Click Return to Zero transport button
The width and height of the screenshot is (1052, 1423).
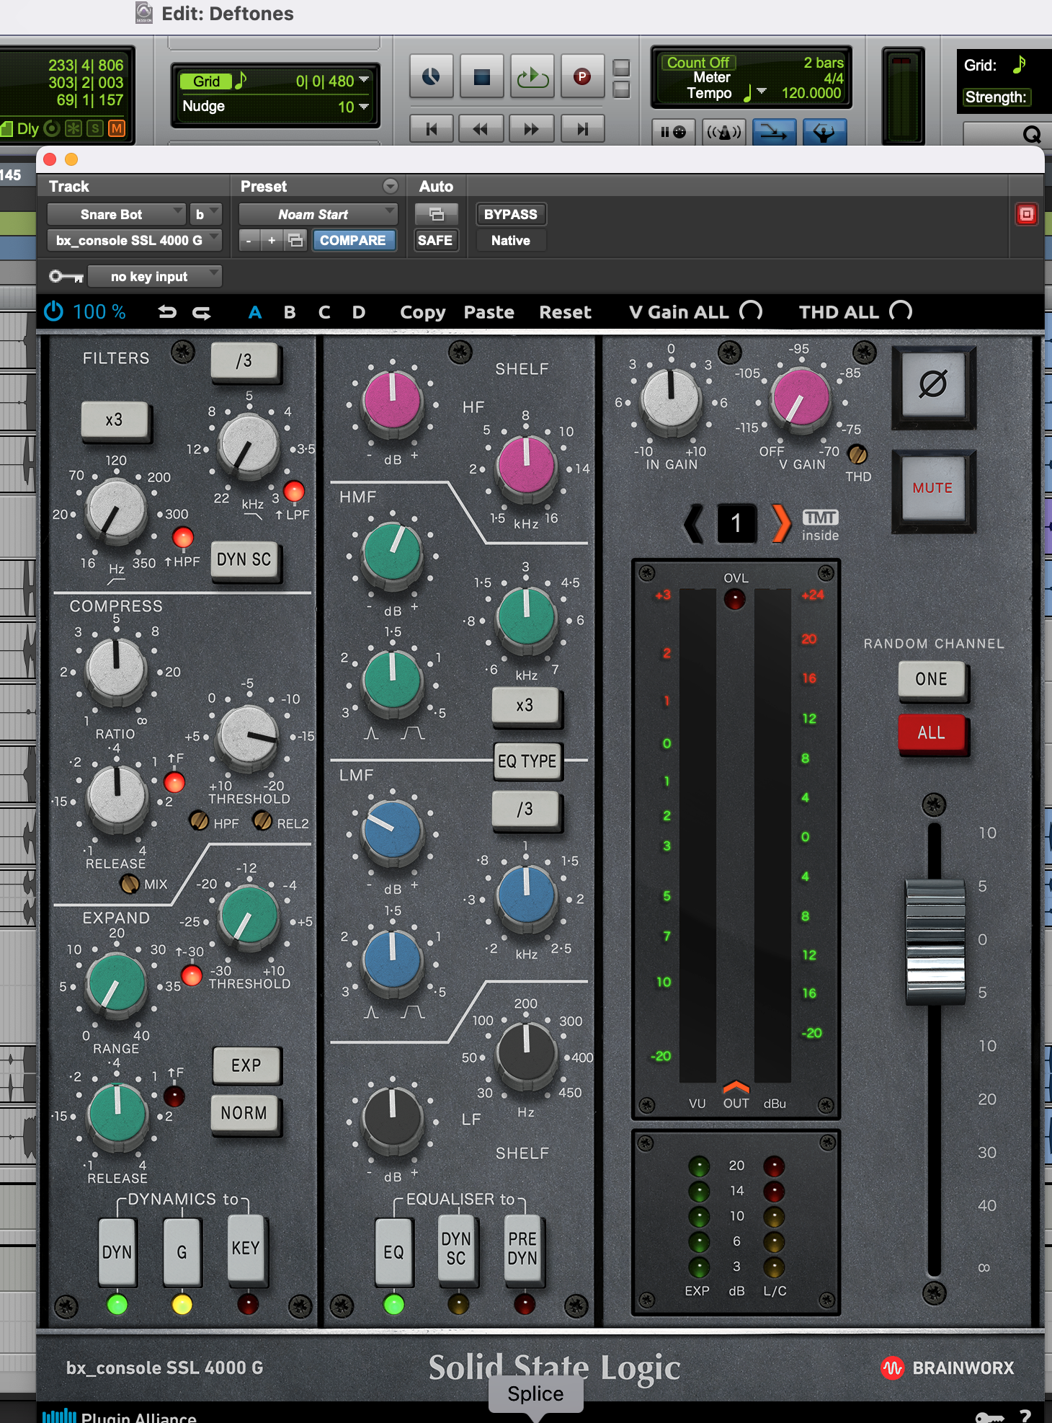tap(432, 129)
